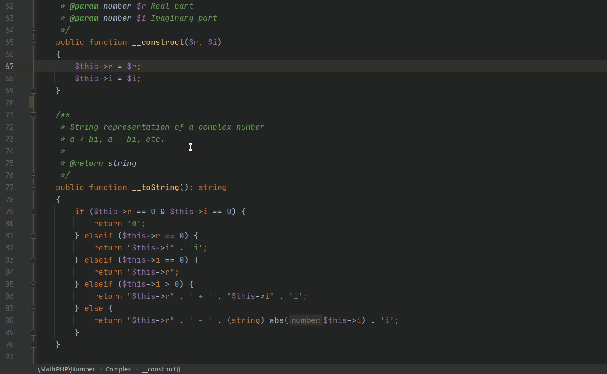Fold the elseif block at line 83

coord(33,260)
